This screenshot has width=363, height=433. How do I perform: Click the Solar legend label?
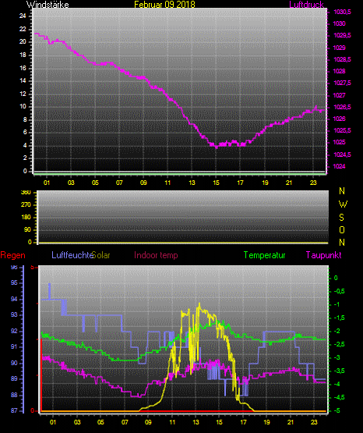pos(101,255)
